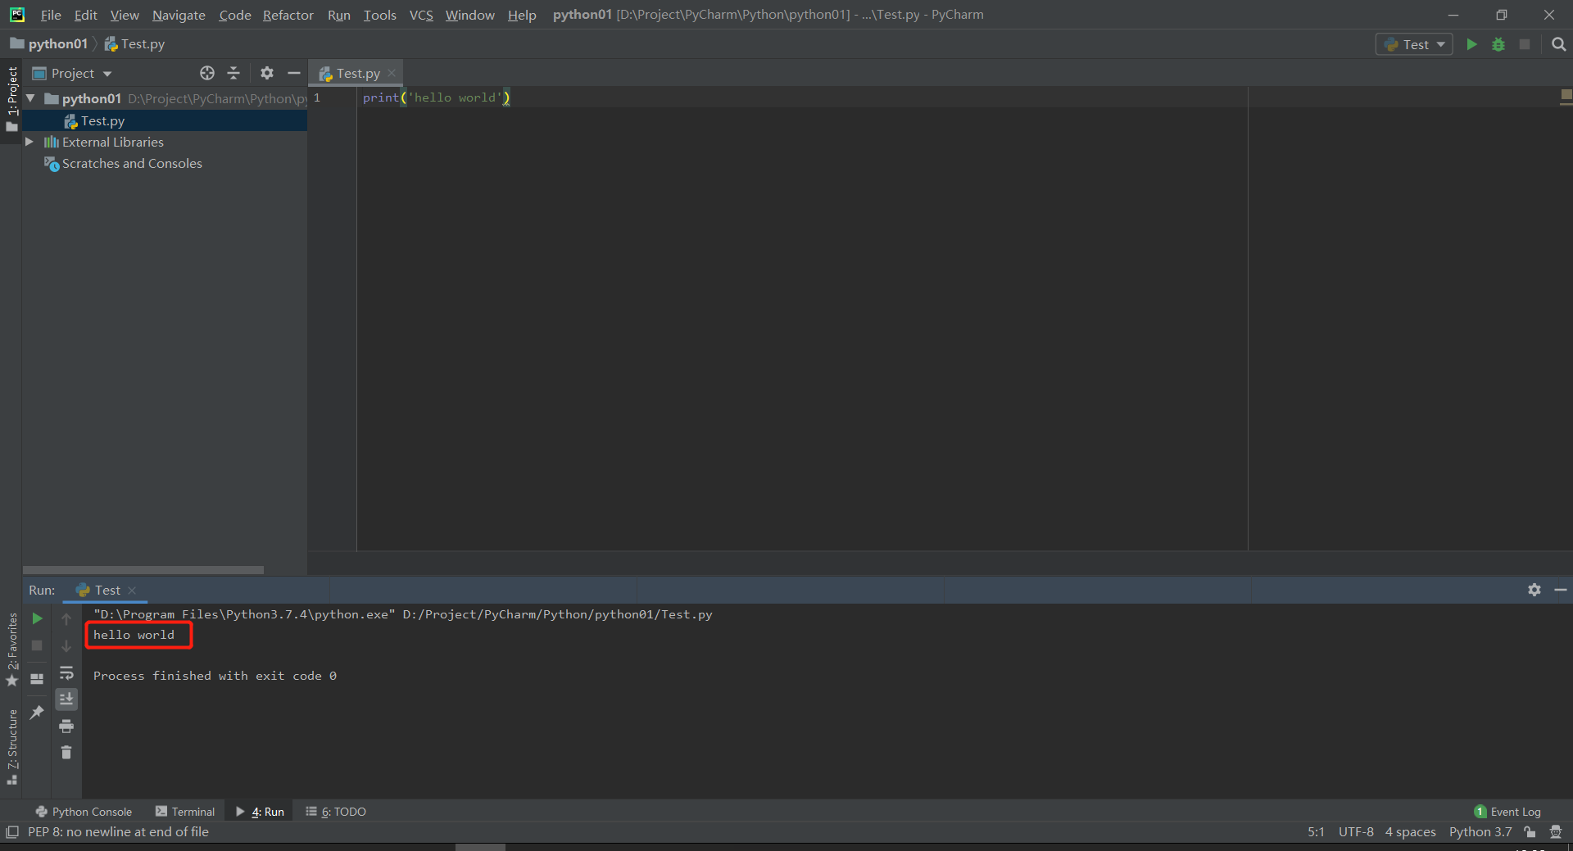1573x851 pixels.
Task: Open Run panel settings gear
Action: [1534, 590]
